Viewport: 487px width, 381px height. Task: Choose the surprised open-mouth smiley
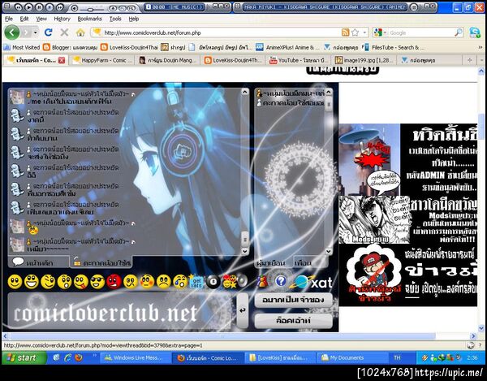click(x=65, y=282)
